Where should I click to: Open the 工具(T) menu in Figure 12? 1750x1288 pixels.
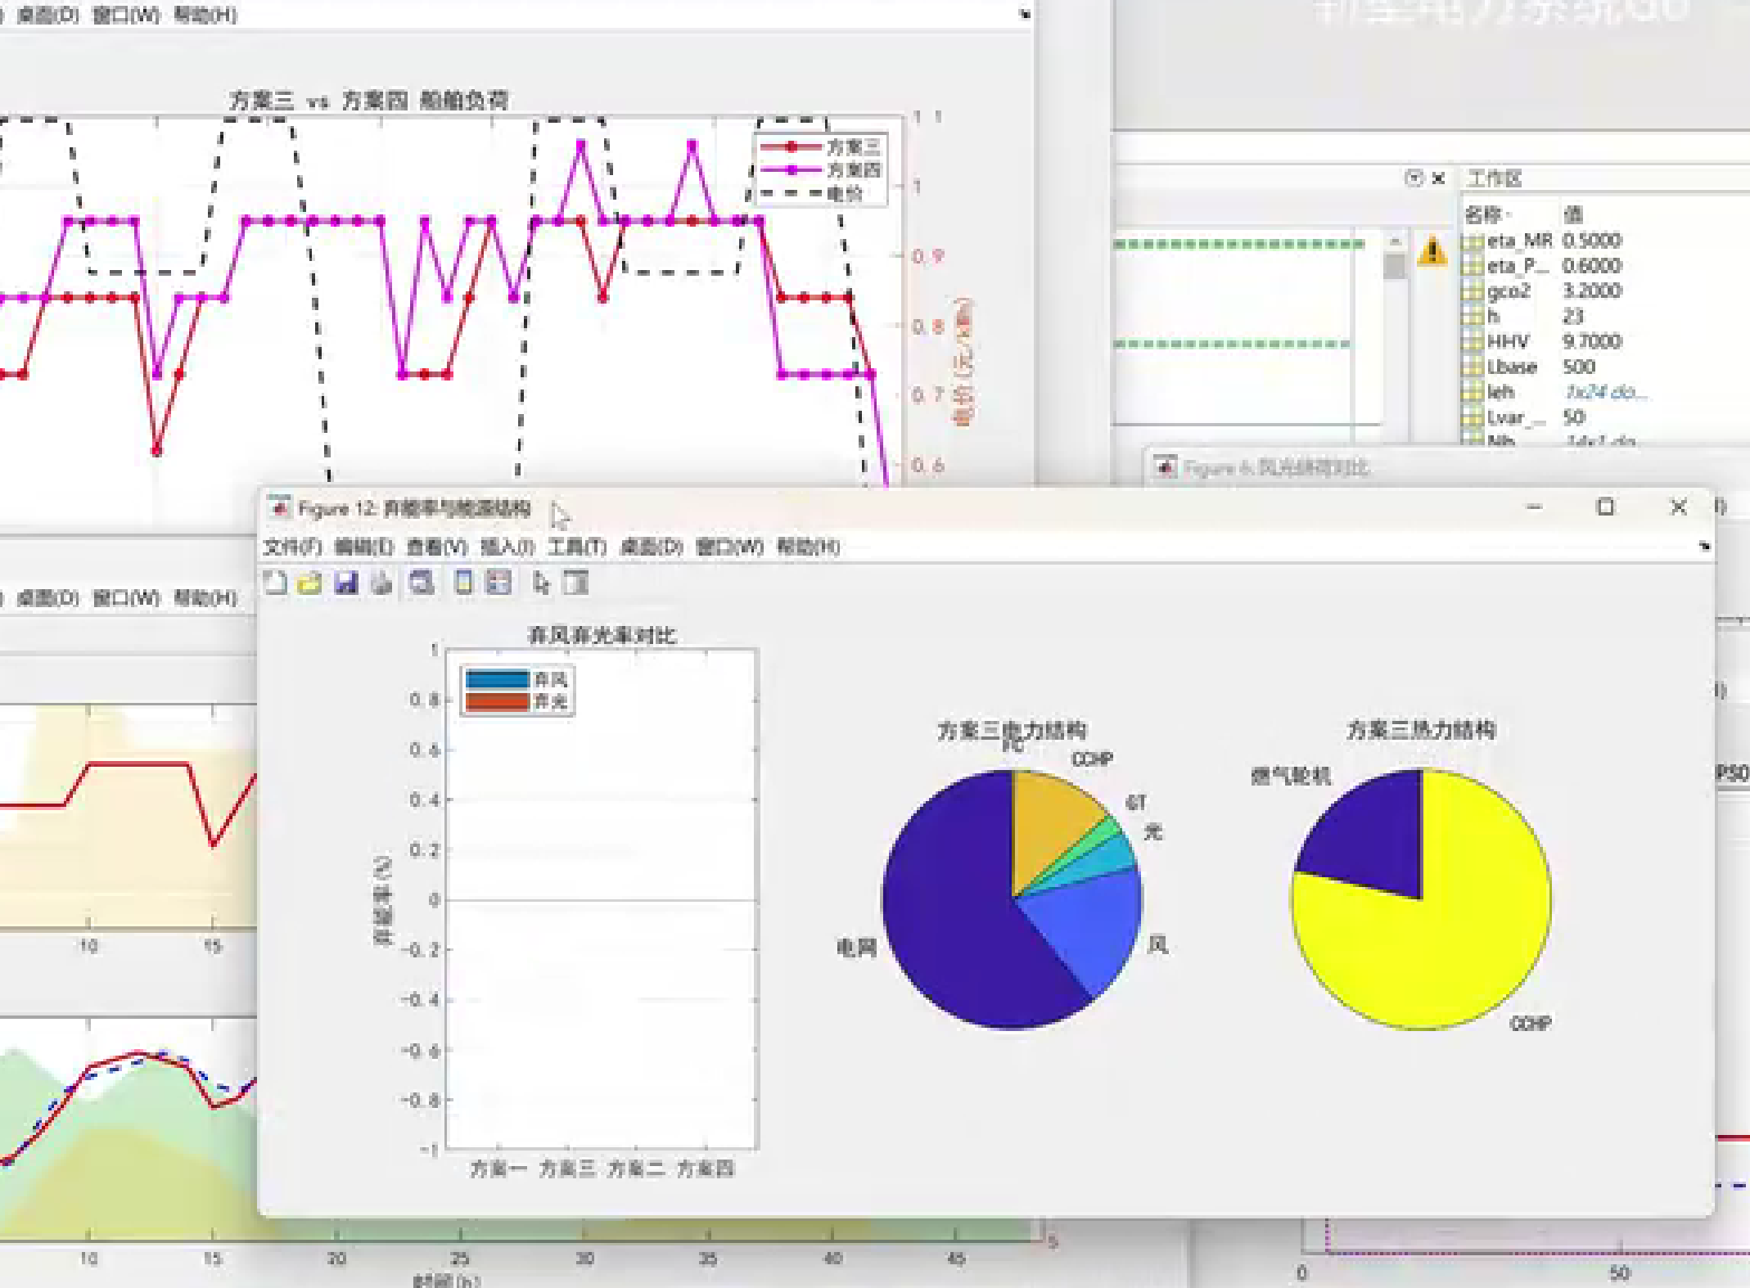[577, 547]
